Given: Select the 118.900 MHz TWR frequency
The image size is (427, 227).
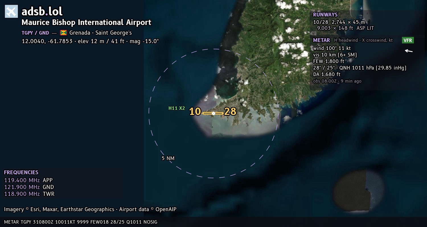Looking at the screenshot, I should tap(29, 194).
